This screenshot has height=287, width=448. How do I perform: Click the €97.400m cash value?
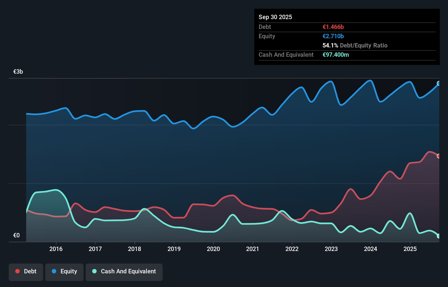(336, 55)
